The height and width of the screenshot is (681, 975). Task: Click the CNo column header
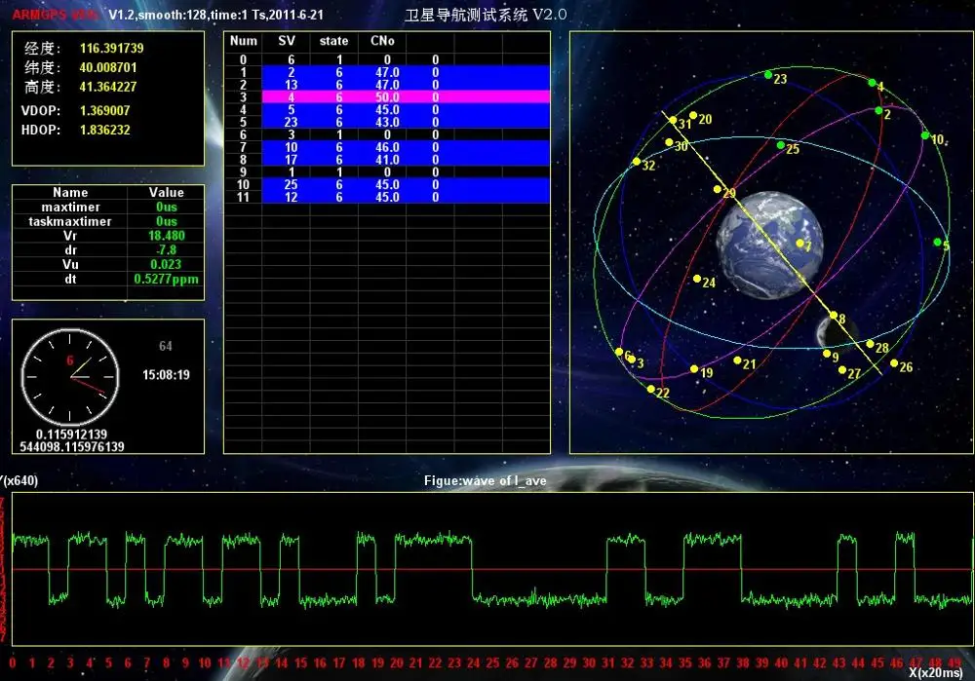[382, 41]
